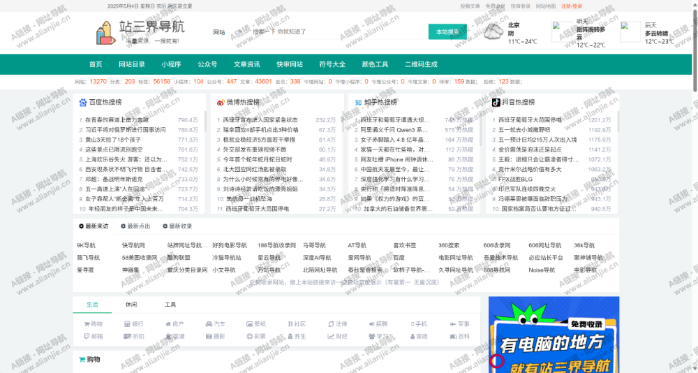
Task: Open the 知乎热搜榜 知 icon
Action: click(x=358, y=103)
